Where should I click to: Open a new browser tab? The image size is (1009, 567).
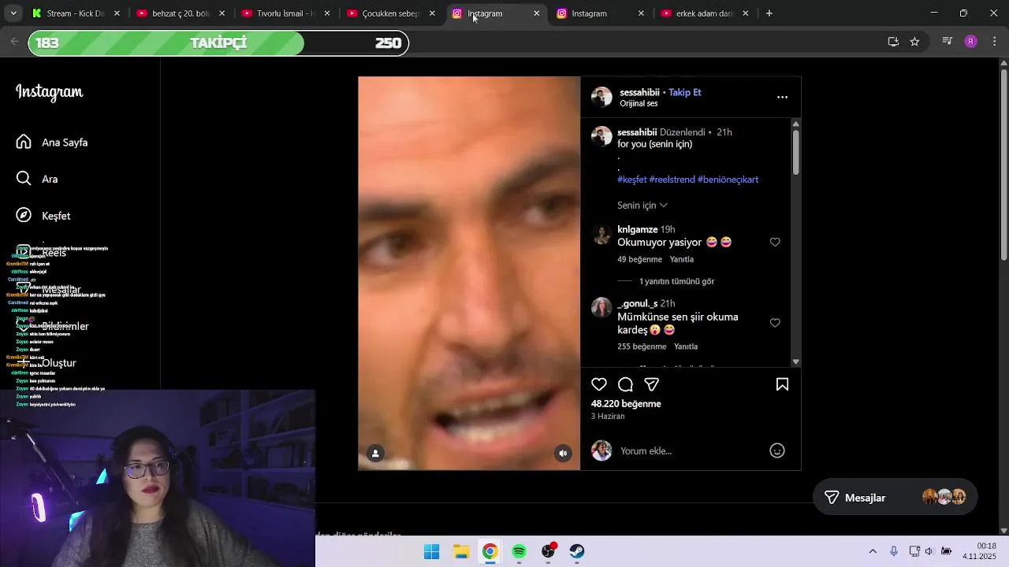coord(769,13)
